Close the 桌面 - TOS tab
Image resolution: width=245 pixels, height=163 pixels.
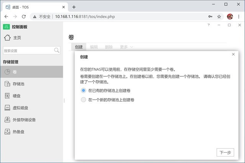(64, 7)
